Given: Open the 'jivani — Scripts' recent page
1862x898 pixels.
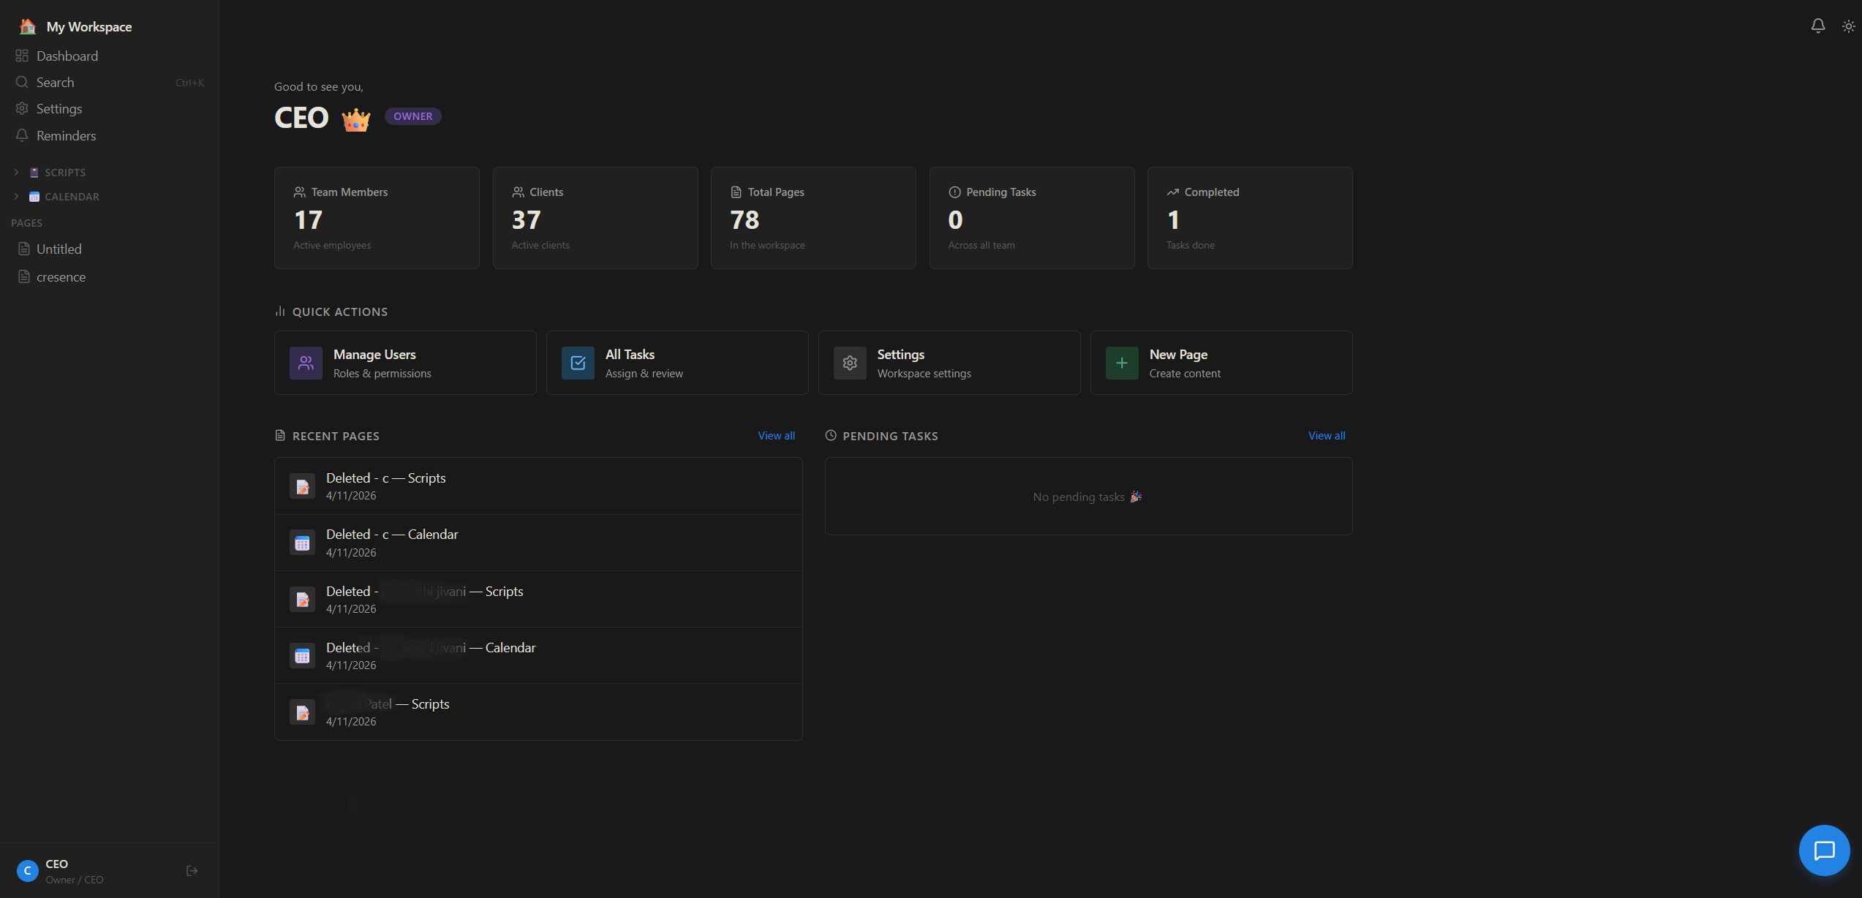Looking at the screenshot, I should click(x=538, y=599).
